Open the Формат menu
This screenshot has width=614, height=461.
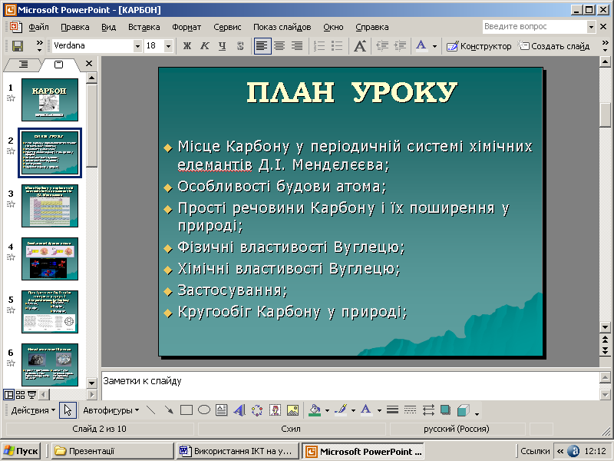tap(187, 27)
